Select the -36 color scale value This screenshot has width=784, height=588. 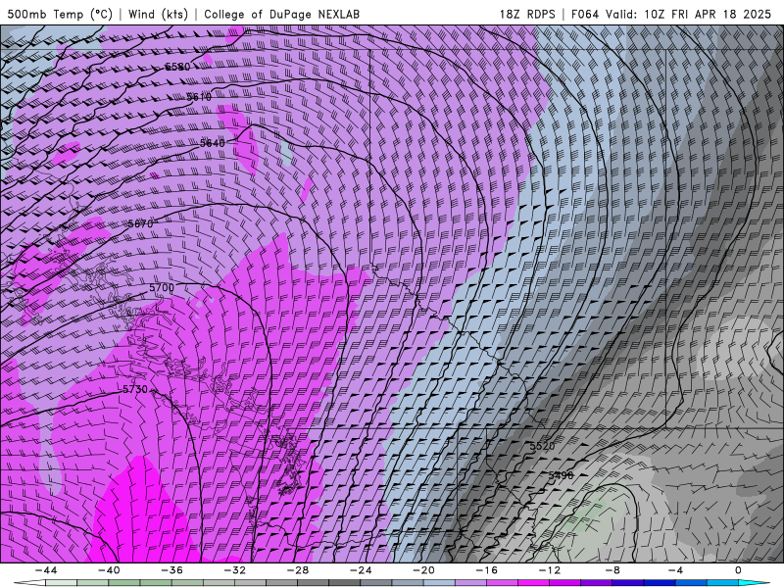(x=172, y=570)
